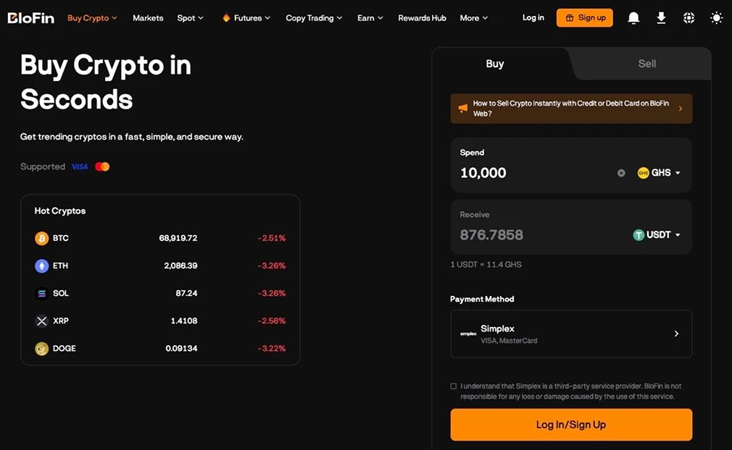Click the Sign up button

pyautogui.click(x=584, y=17)
